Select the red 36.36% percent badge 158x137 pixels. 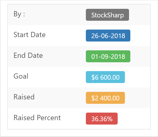pyautogui.click(x=102, y=119)
